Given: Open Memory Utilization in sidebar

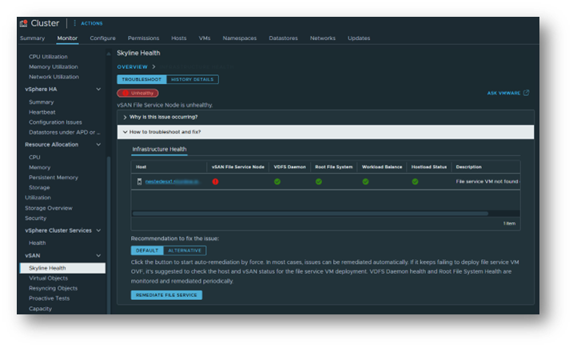Looking at the screenshot, I should coord(54,66).
